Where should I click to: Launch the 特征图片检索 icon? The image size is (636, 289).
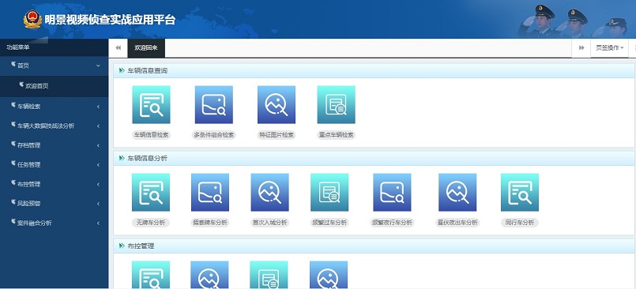(277, 104)
